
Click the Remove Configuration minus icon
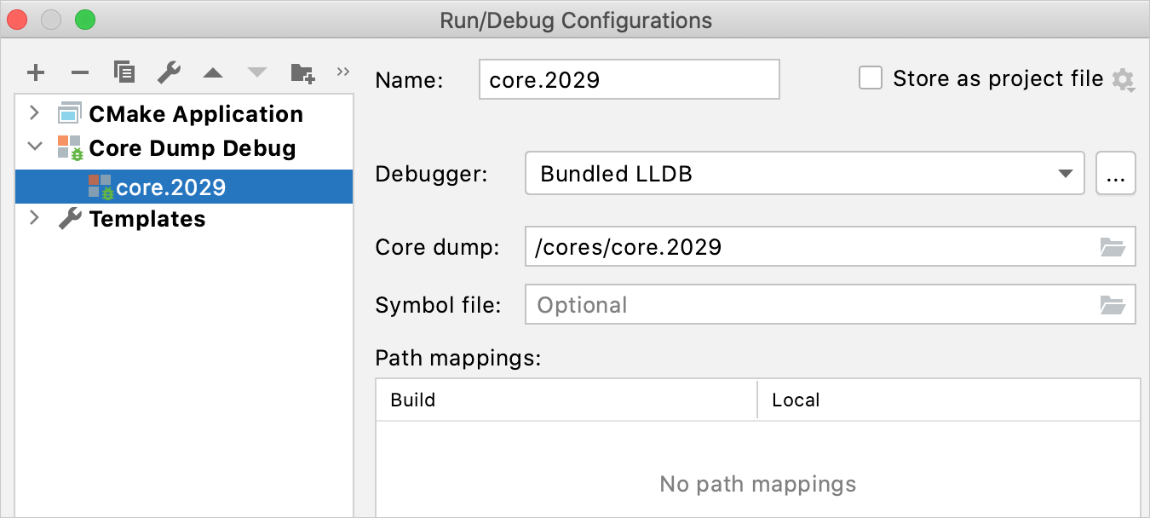coord(80,73)
